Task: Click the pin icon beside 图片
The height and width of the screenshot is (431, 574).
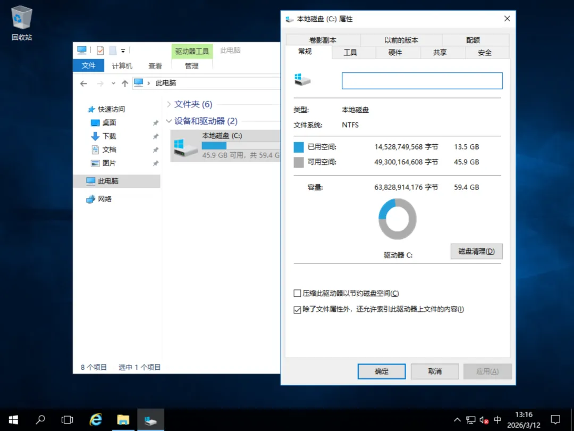Action: (x=156, y=163)
